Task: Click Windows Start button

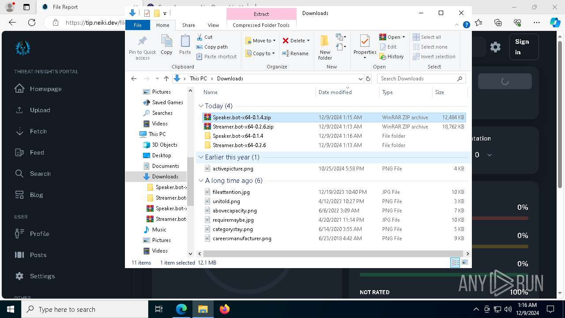Action: (x=11, y=309)
